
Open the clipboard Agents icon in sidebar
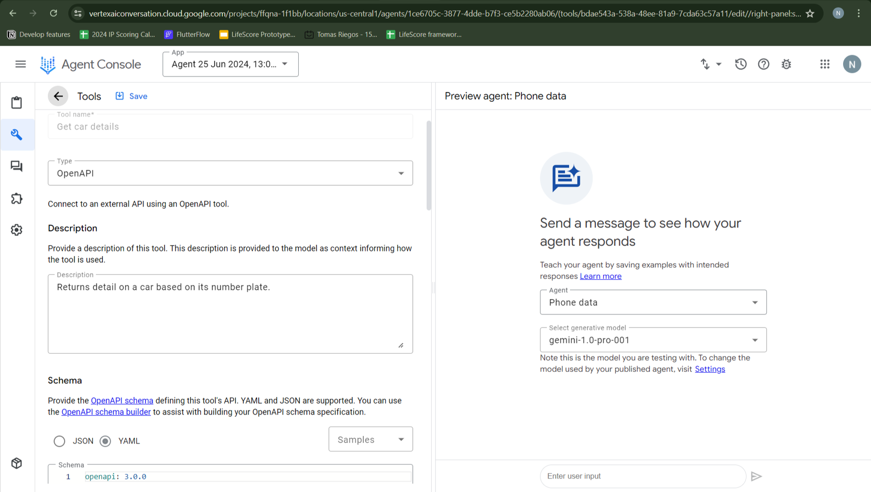coord(17,103)
